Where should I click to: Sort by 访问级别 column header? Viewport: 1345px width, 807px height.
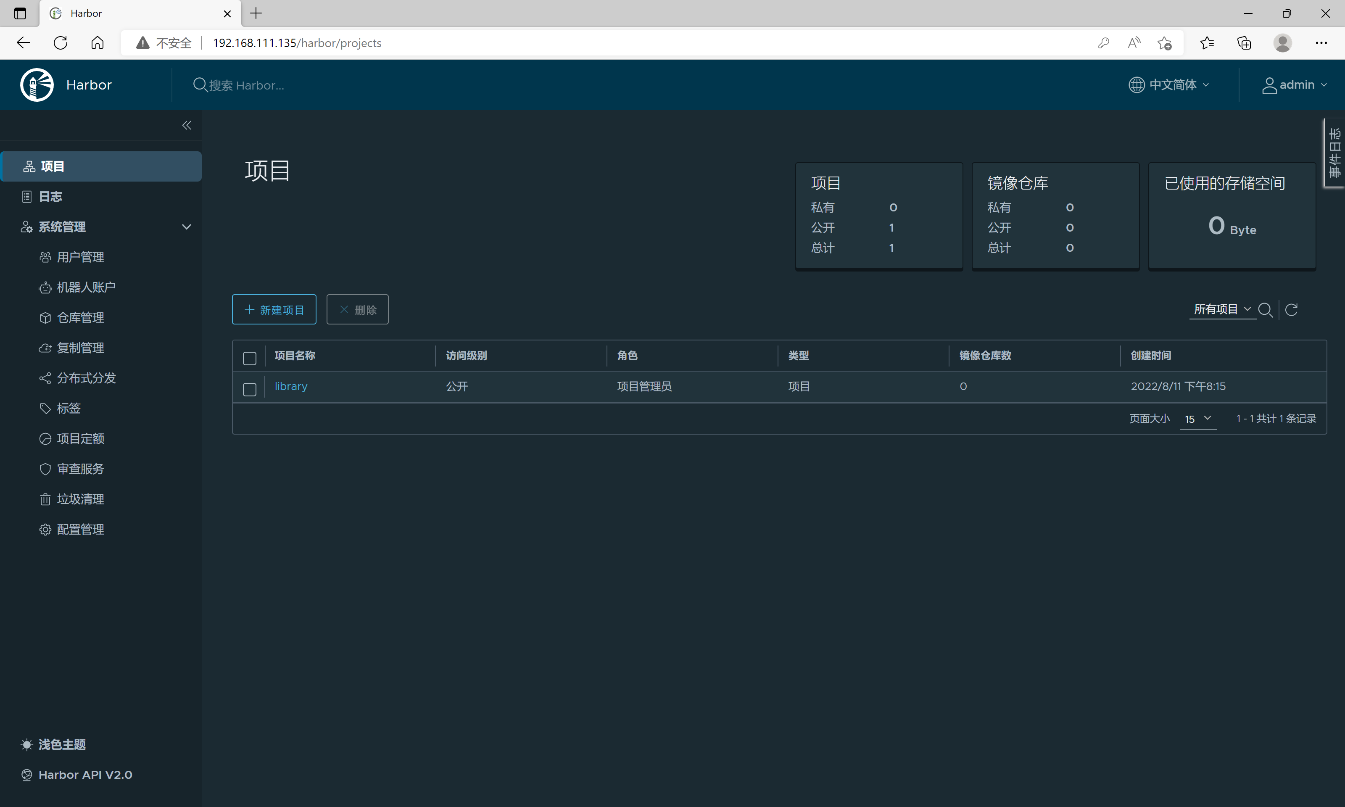tap(467, 356)
